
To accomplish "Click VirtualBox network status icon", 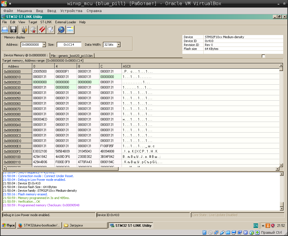I will [x=216, y=233].
